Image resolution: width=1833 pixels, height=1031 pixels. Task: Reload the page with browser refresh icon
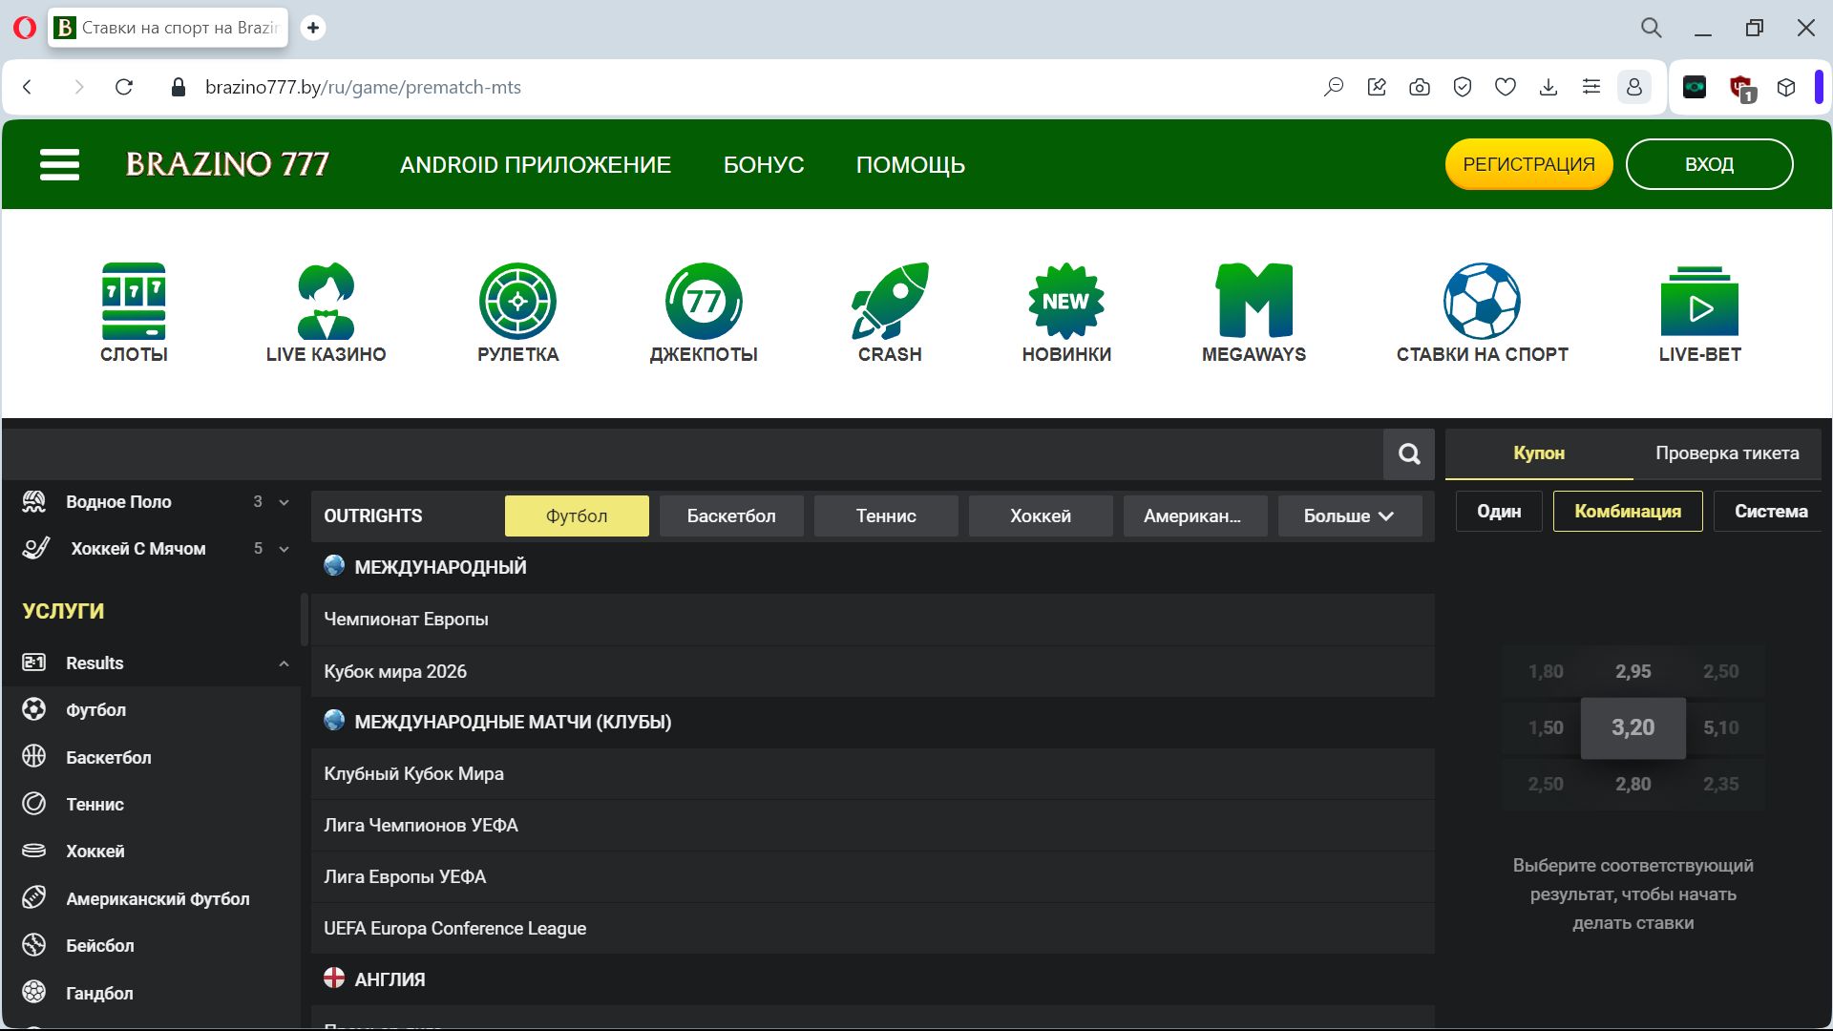[124, 87]
